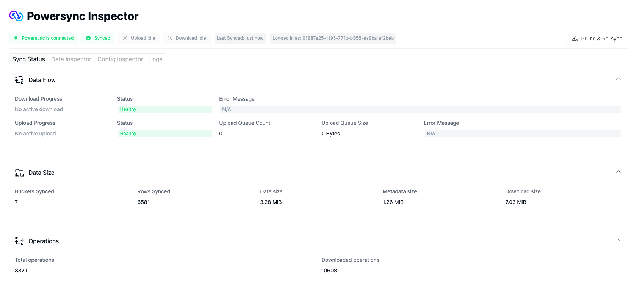This screenshot has width=636, height=305.
Task: Switch to the Data Inspector tab
Action: click(71, 59)
